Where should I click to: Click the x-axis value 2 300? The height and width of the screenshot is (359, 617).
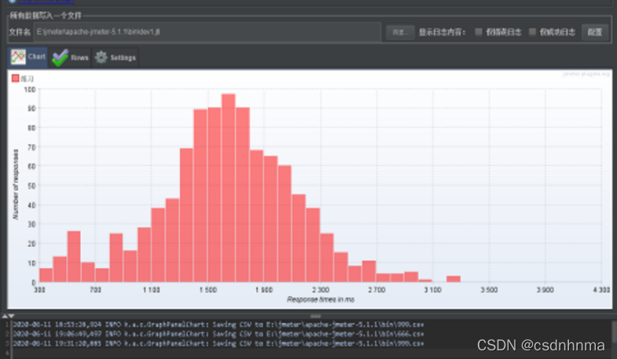click(x=321, y=290)
